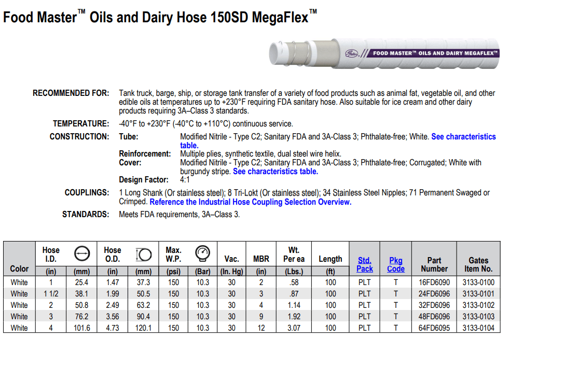
Task: Click the RECOMMENDED FOR label
Action: click(x=71, y=93)
